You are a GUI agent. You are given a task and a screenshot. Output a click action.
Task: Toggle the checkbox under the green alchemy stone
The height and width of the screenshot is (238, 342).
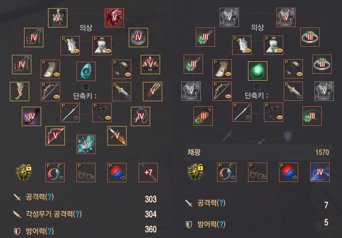coord(257,86)
